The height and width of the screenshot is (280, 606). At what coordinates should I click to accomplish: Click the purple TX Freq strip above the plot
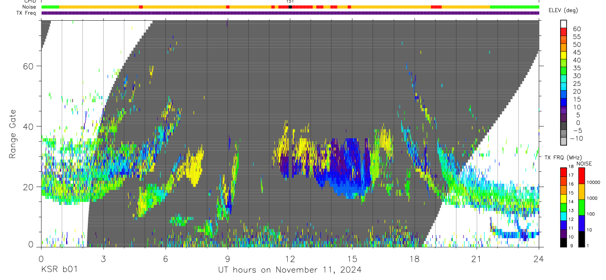point(290,13)
